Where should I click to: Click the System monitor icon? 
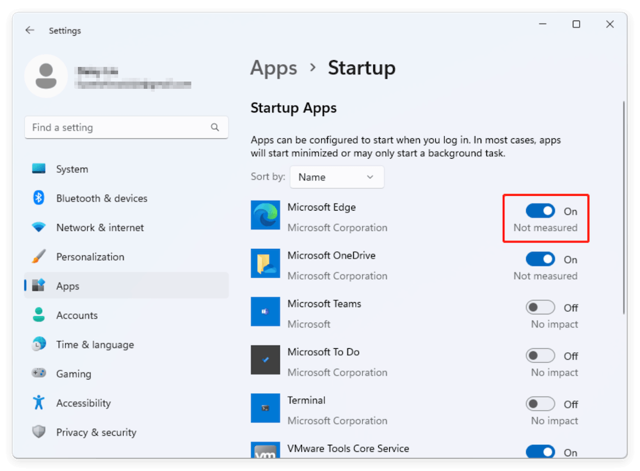[x=39, y=168]
